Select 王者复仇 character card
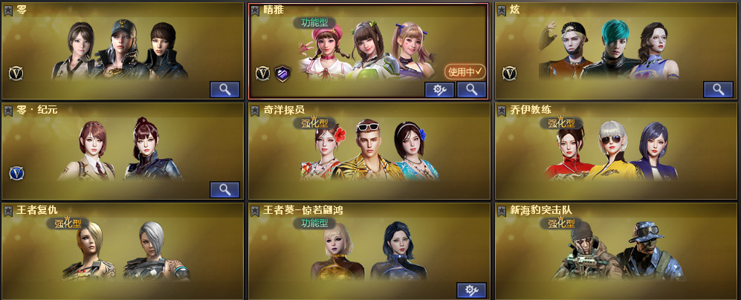 pyautogui.click(x=123, y=250)
